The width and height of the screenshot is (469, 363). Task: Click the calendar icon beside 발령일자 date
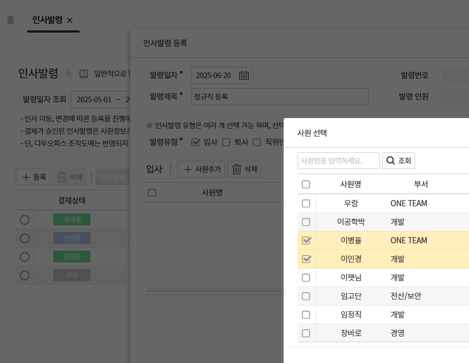244,75
